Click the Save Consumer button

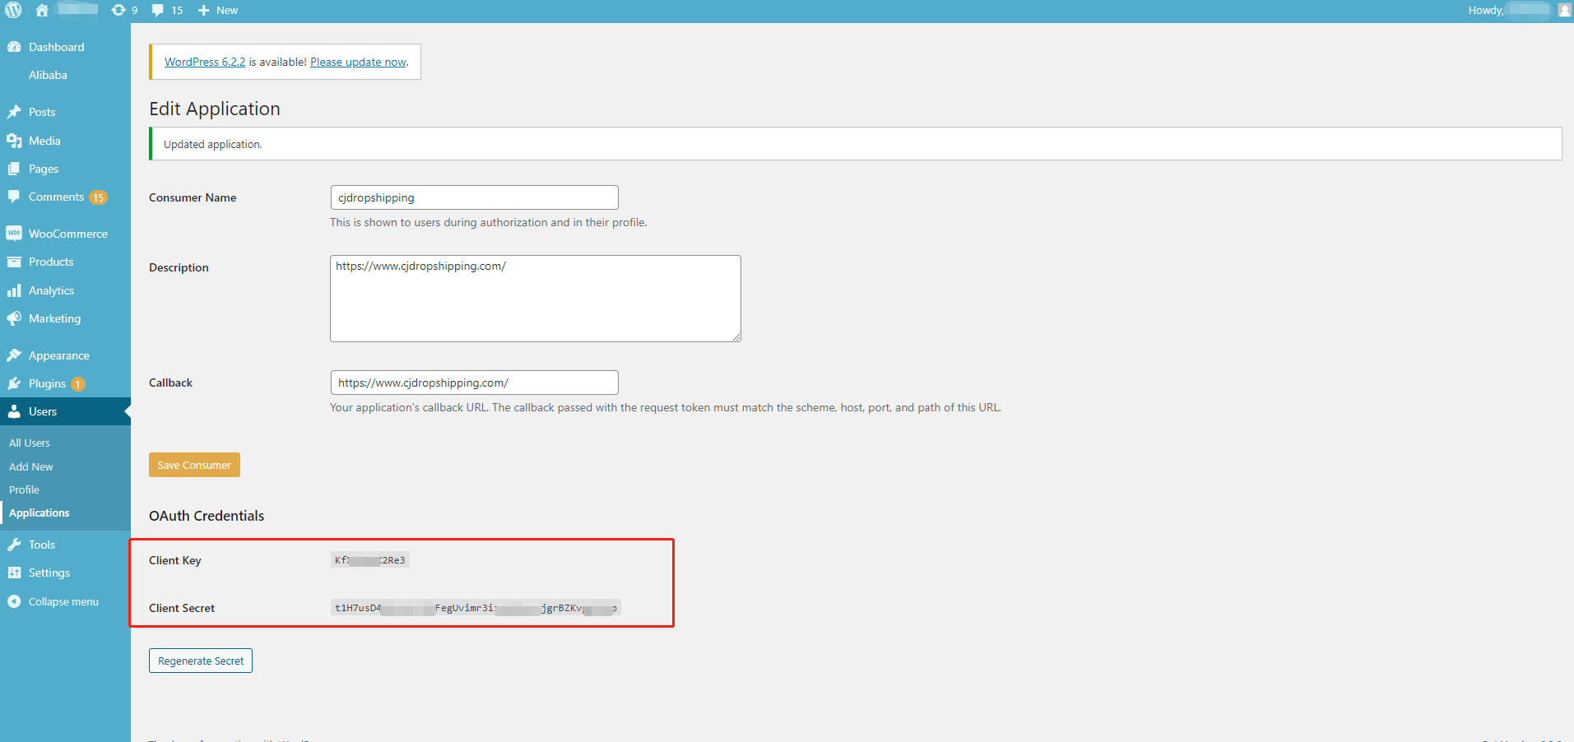coord(194,465)
